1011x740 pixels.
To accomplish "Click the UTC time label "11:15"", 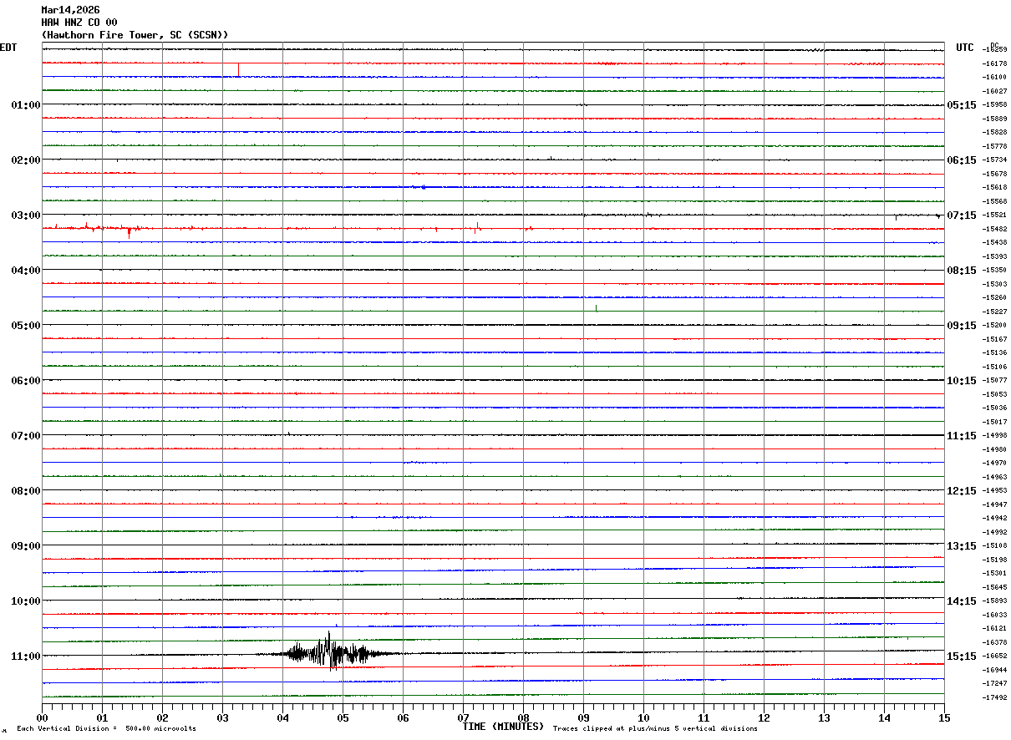I will (x=962, y=436).
